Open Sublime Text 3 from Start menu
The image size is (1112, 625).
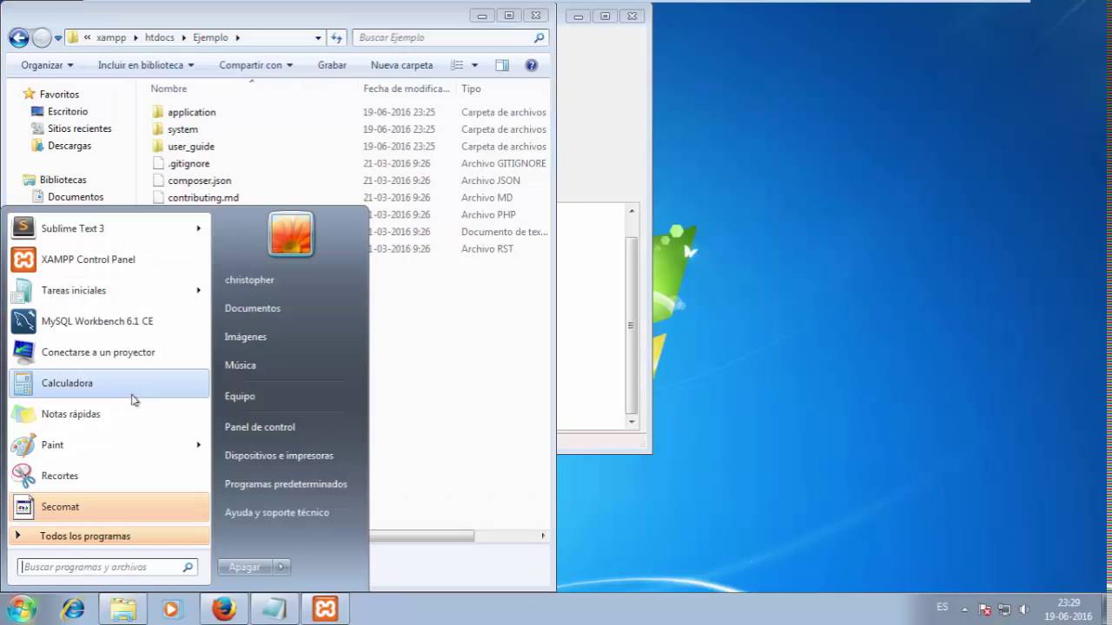coord(109,228)
